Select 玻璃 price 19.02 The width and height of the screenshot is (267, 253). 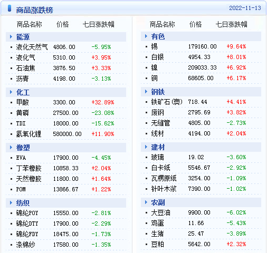click(196, 157)
